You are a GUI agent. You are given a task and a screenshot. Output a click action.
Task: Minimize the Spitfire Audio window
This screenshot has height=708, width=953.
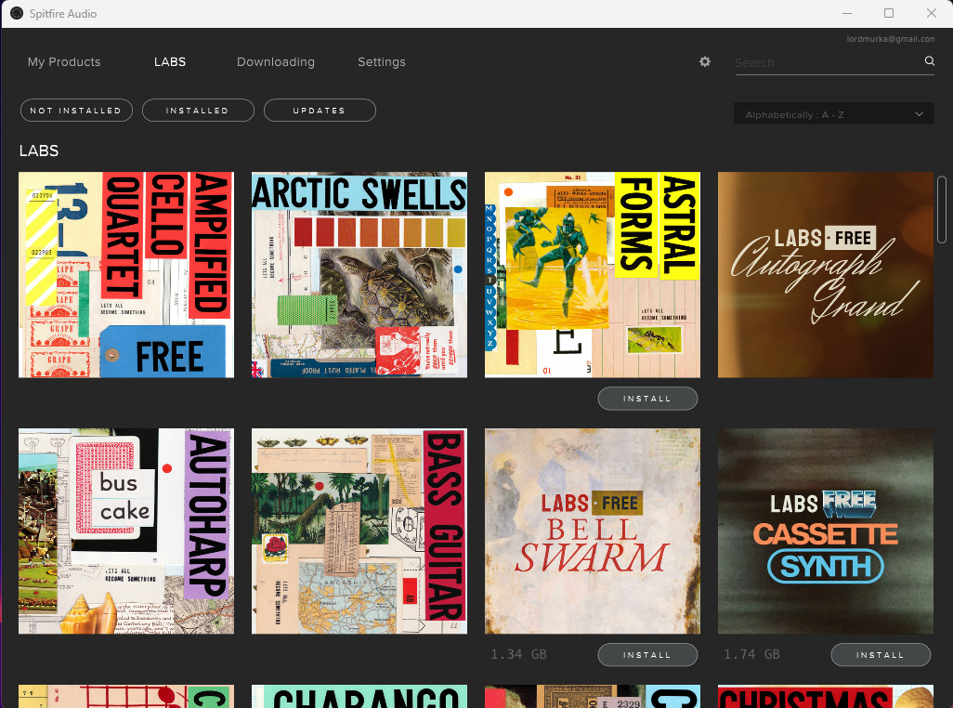pos(846,13)
